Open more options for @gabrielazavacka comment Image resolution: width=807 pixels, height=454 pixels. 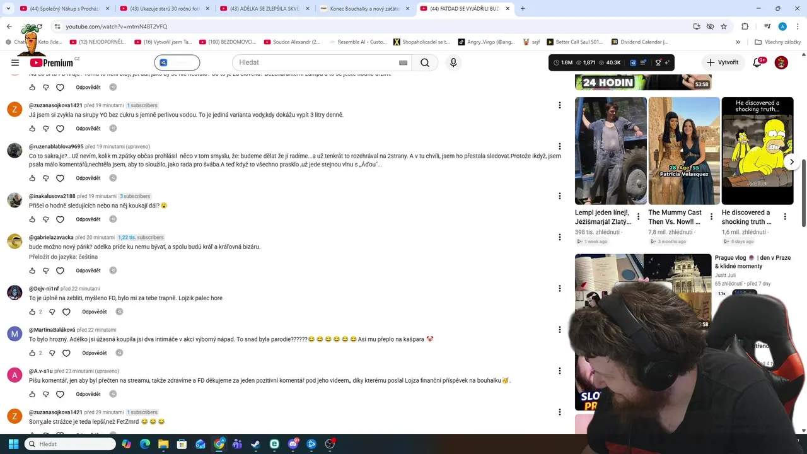[559, 237]
